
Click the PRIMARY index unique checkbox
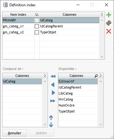coord(37,20)
